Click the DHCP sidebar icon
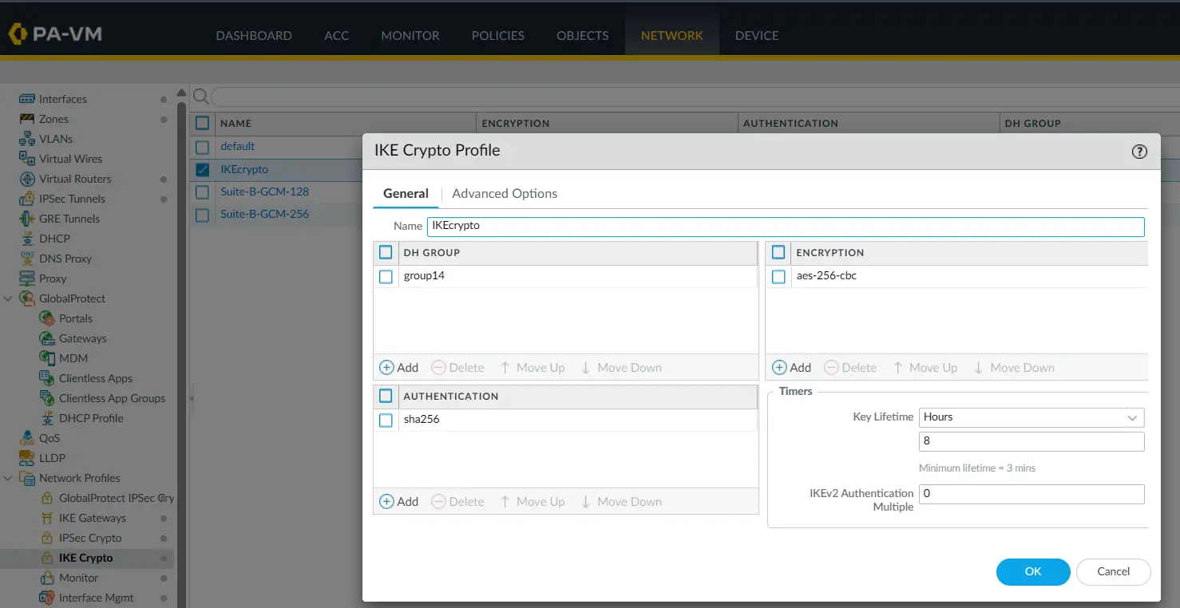The height and width of the screenshot is (608, 1180). [27, 239]
